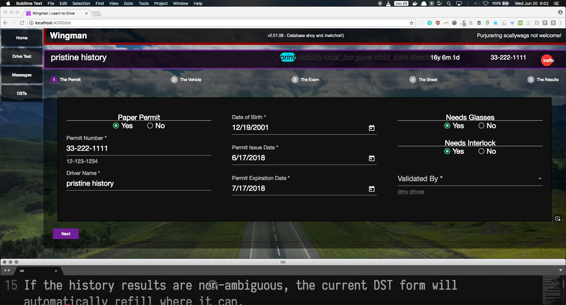Select No for Paper Permit

150,126
